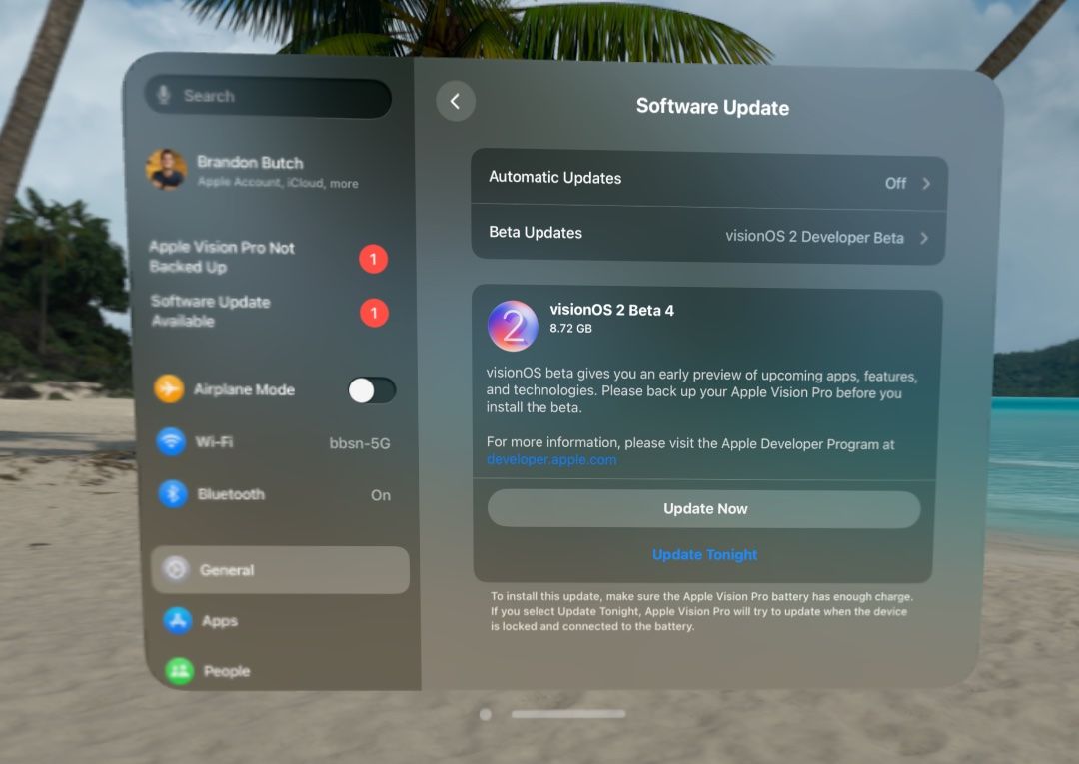Open developer.apple.com link
This screenshot has height=764, width=1079.
coord(551,459)
